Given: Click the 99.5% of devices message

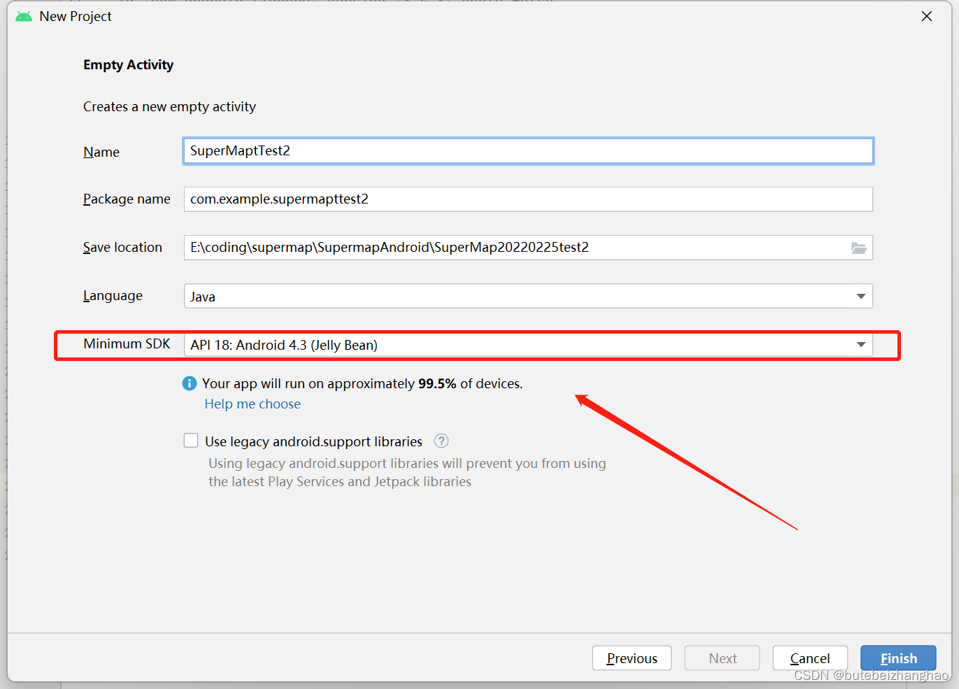Looking at the screenshot, I should [362, 383].
